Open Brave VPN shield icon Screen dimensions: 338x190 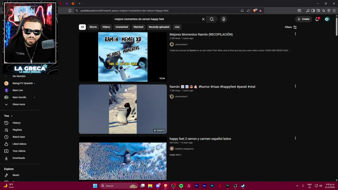(x=329, y=11)
